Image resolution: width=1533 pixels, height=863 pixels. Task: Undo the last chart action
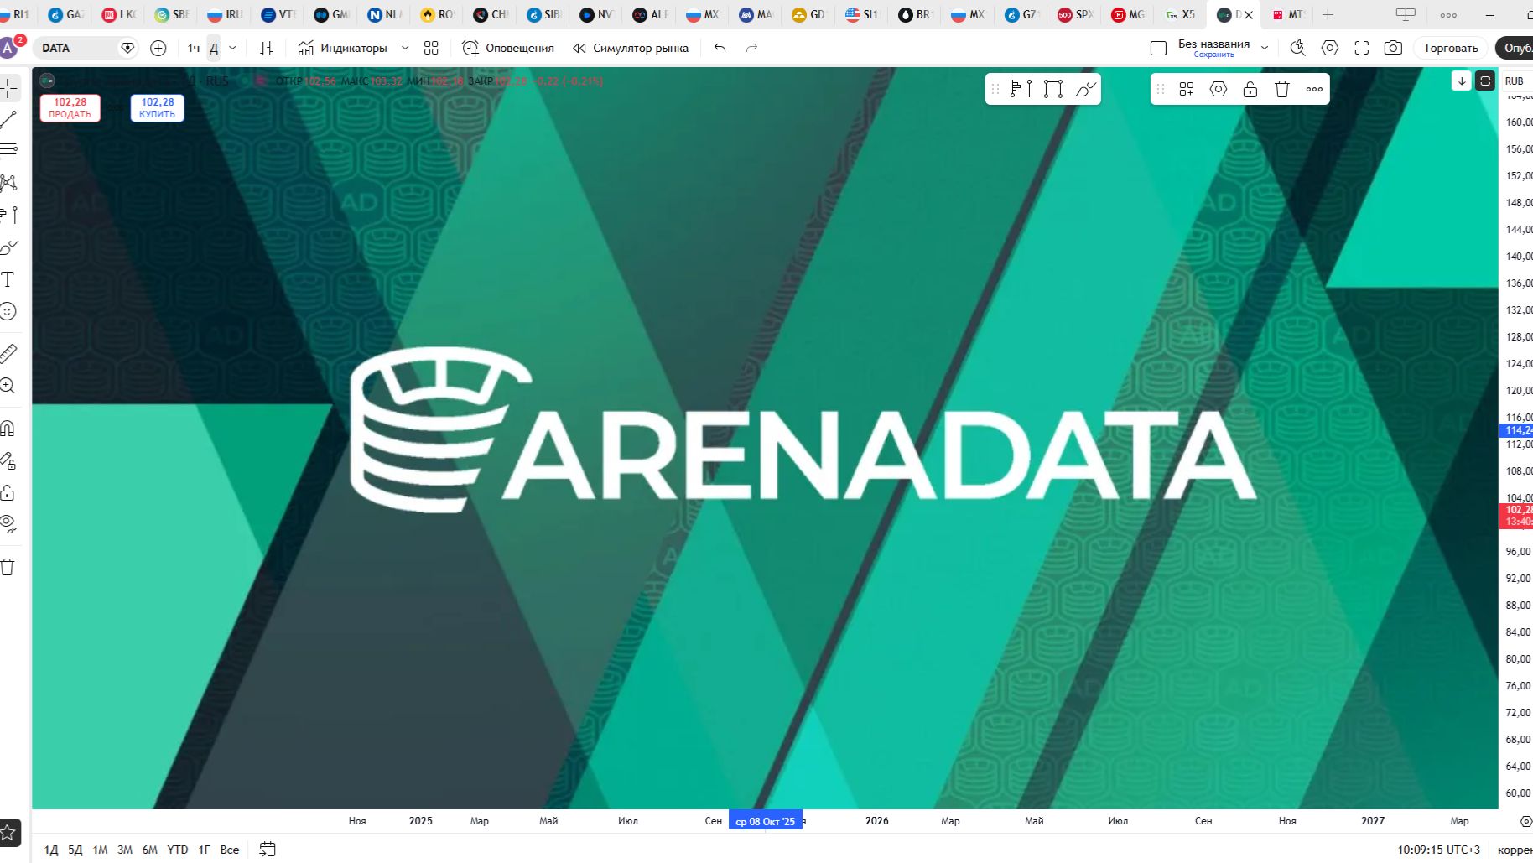point(720,48)
